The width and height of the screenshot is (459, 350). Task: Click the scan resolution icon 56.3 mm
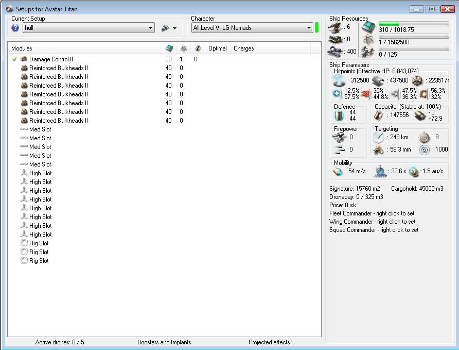(378, 150)
